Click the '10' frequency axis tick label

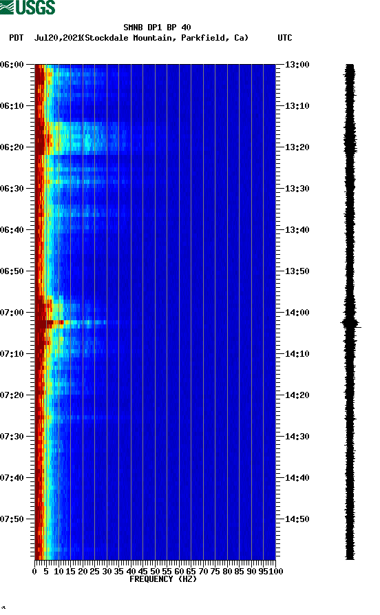59,572
